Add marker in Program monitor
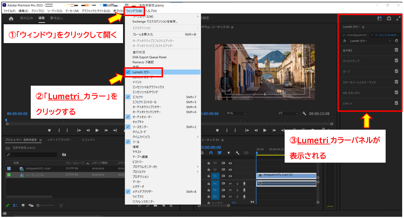This screenshot has width=404, height=219. [x=217, y=130]
